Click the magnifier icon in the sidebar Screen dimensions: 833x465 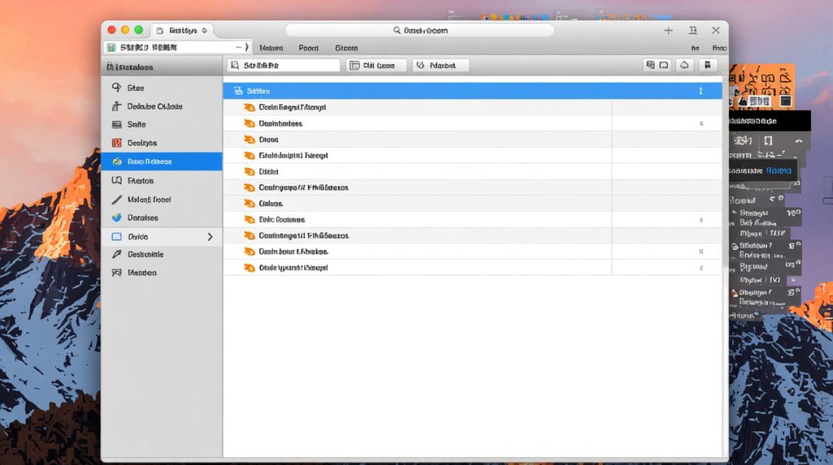[x=117, y=88]
